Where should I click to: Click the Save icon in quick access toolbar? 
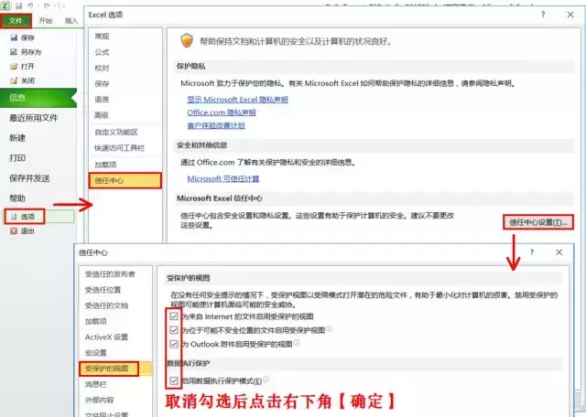pyautogui.click(x=18, y=5)
